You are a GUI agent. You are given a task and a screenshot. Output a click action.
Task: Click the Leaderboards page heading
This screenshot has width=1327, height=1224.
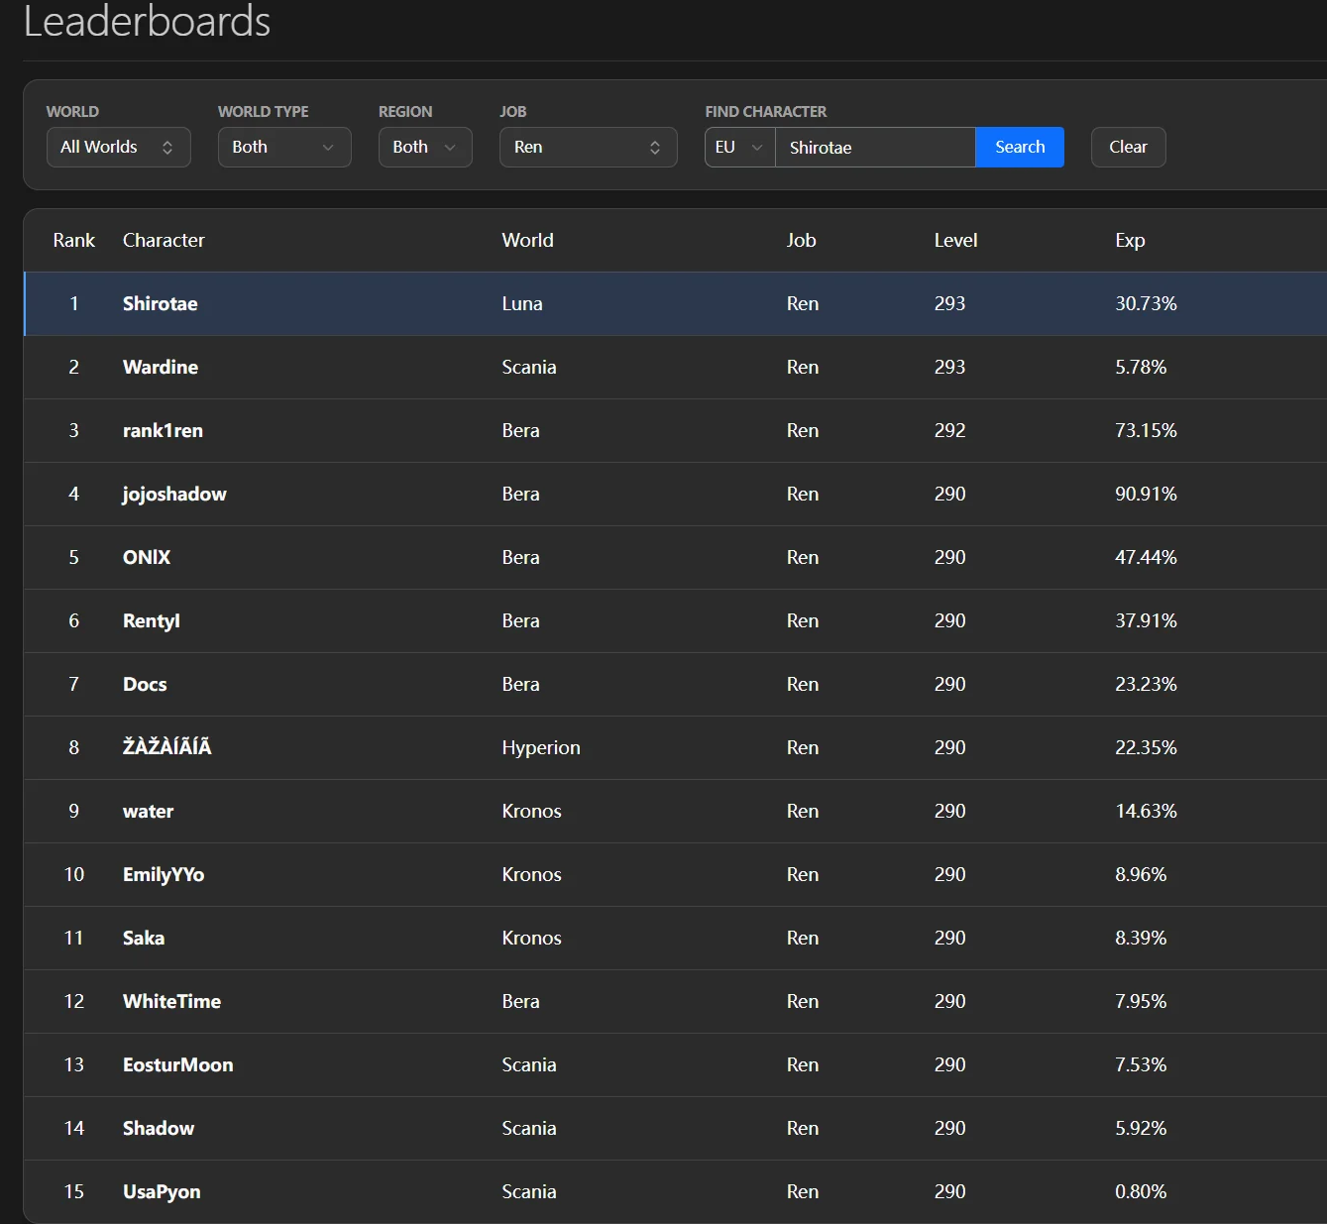click(147, 22)
